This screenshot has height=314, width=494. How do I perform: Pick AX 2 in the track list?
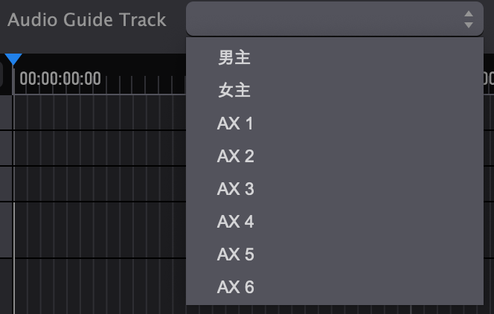tap(335, 156)
